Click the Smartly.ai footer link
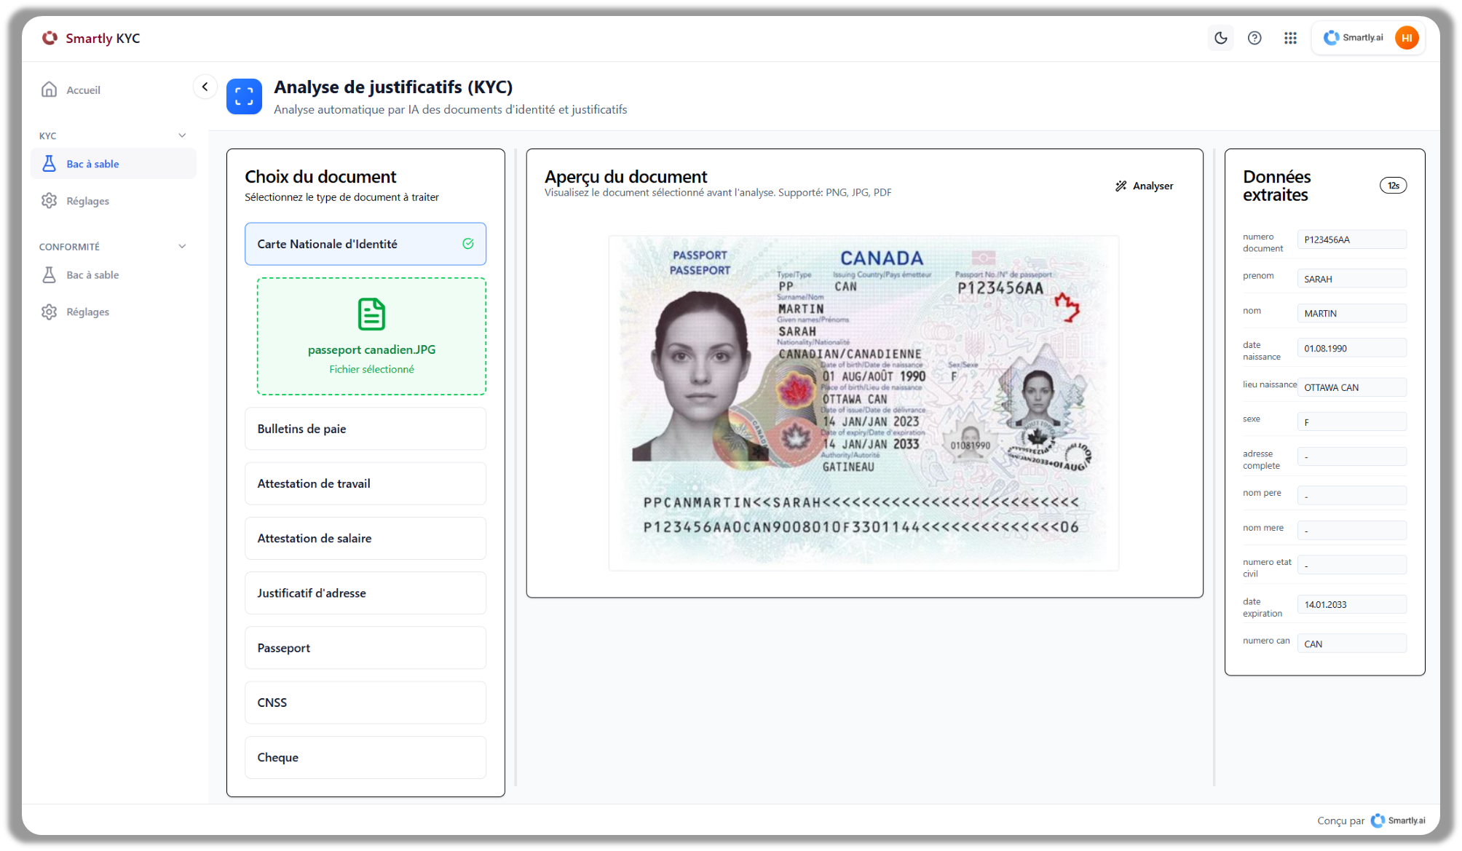 point(1398,820)
